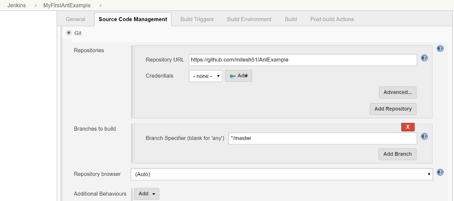Viewport: 454px width, 201px height.
Task: Select the Git radio button
Action: tap(69, 33)
